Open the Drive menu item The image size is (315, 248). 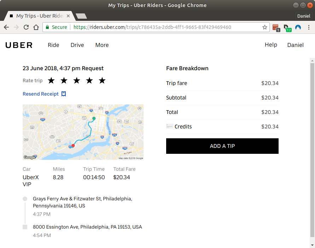(x=77, y=45)
